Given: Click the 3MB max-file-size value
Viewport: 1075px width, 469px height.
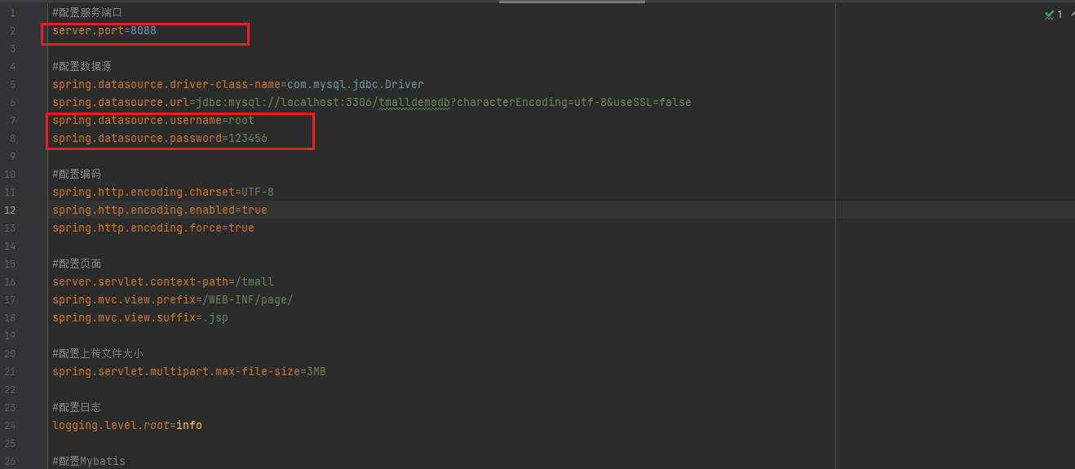Looking at the screenshot, I should tap(316, 372).
